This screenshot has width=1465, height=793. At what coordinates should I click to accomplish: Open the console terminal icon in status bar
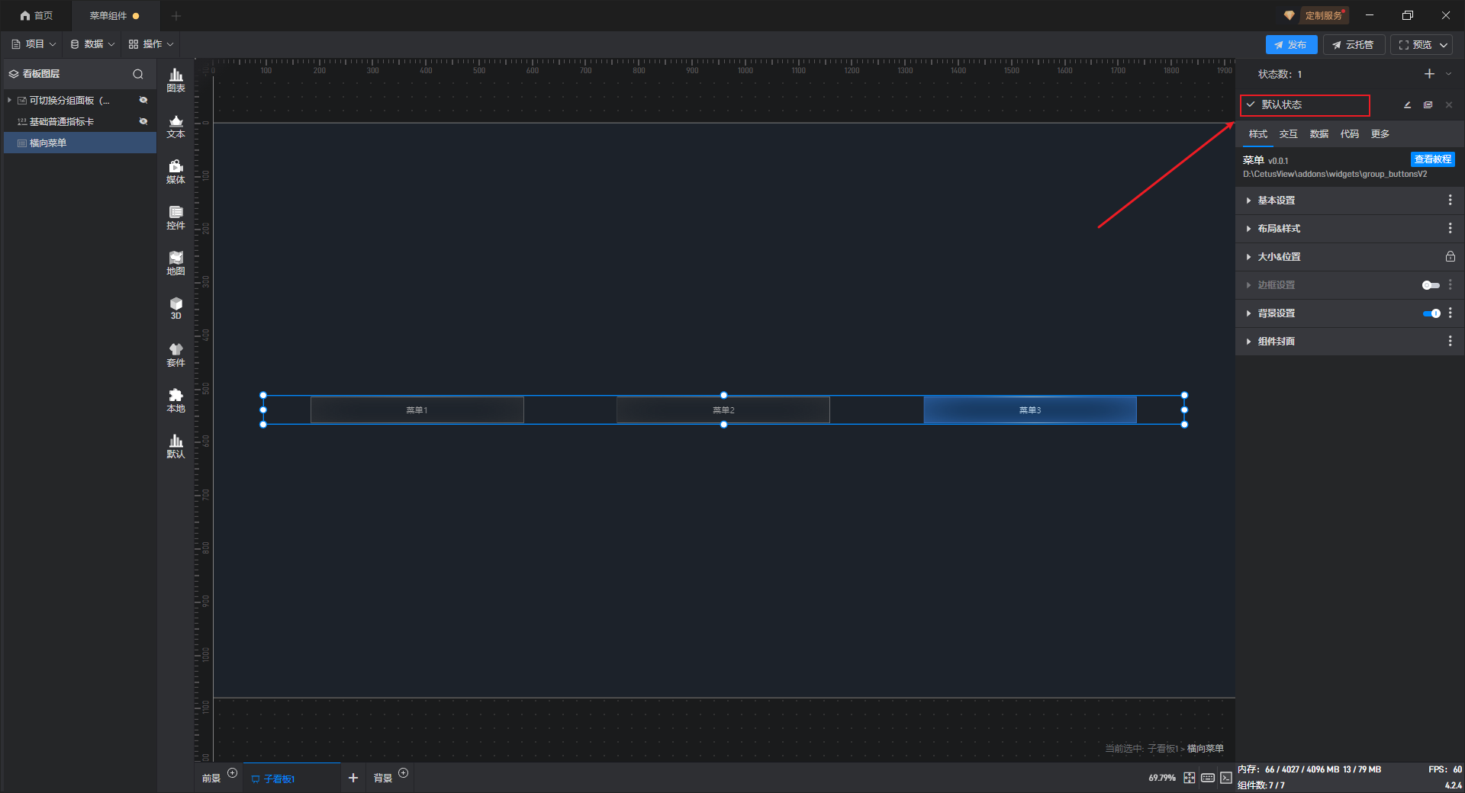tap(1226, 778)
